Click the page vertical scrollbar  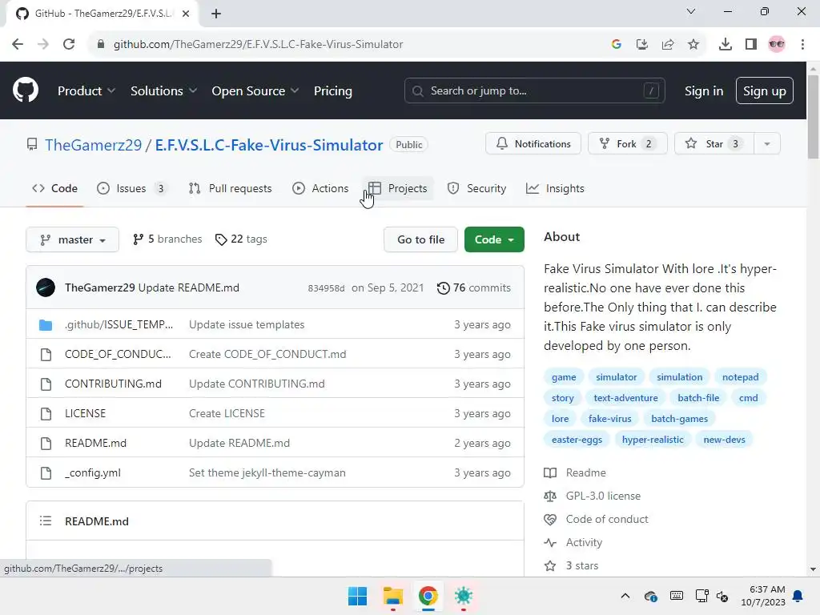pyautogui.click(x=812, y=116)
